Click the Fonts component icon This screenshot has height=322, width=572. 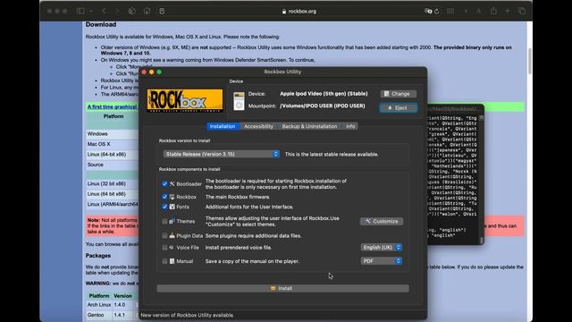[x=172, y=207]
